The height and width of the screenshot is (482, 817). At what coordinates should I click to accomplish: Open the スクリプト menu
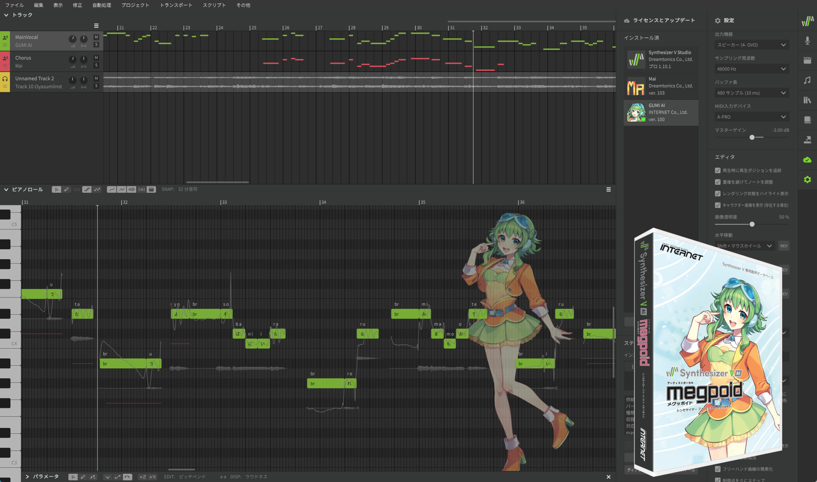pos(214,5)
